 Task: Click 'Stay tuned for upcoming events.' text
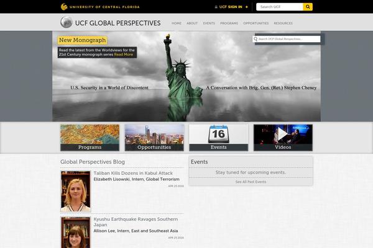(251, 172)
